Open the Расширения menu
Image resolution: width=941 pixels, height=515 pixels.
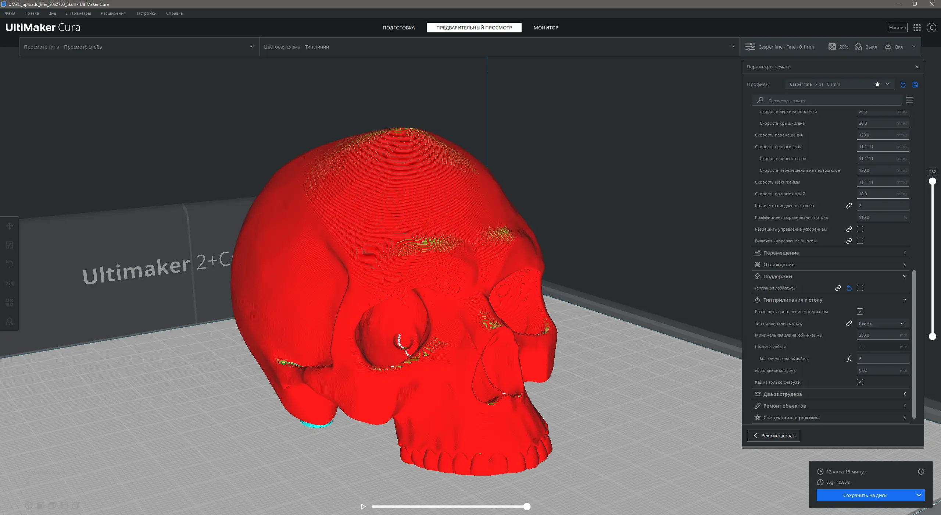pyautogui.click(x=113, y=13)
